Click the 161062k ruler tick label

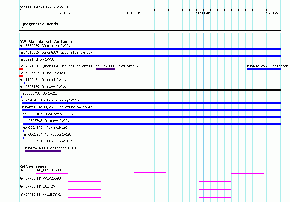pos(64,13)
